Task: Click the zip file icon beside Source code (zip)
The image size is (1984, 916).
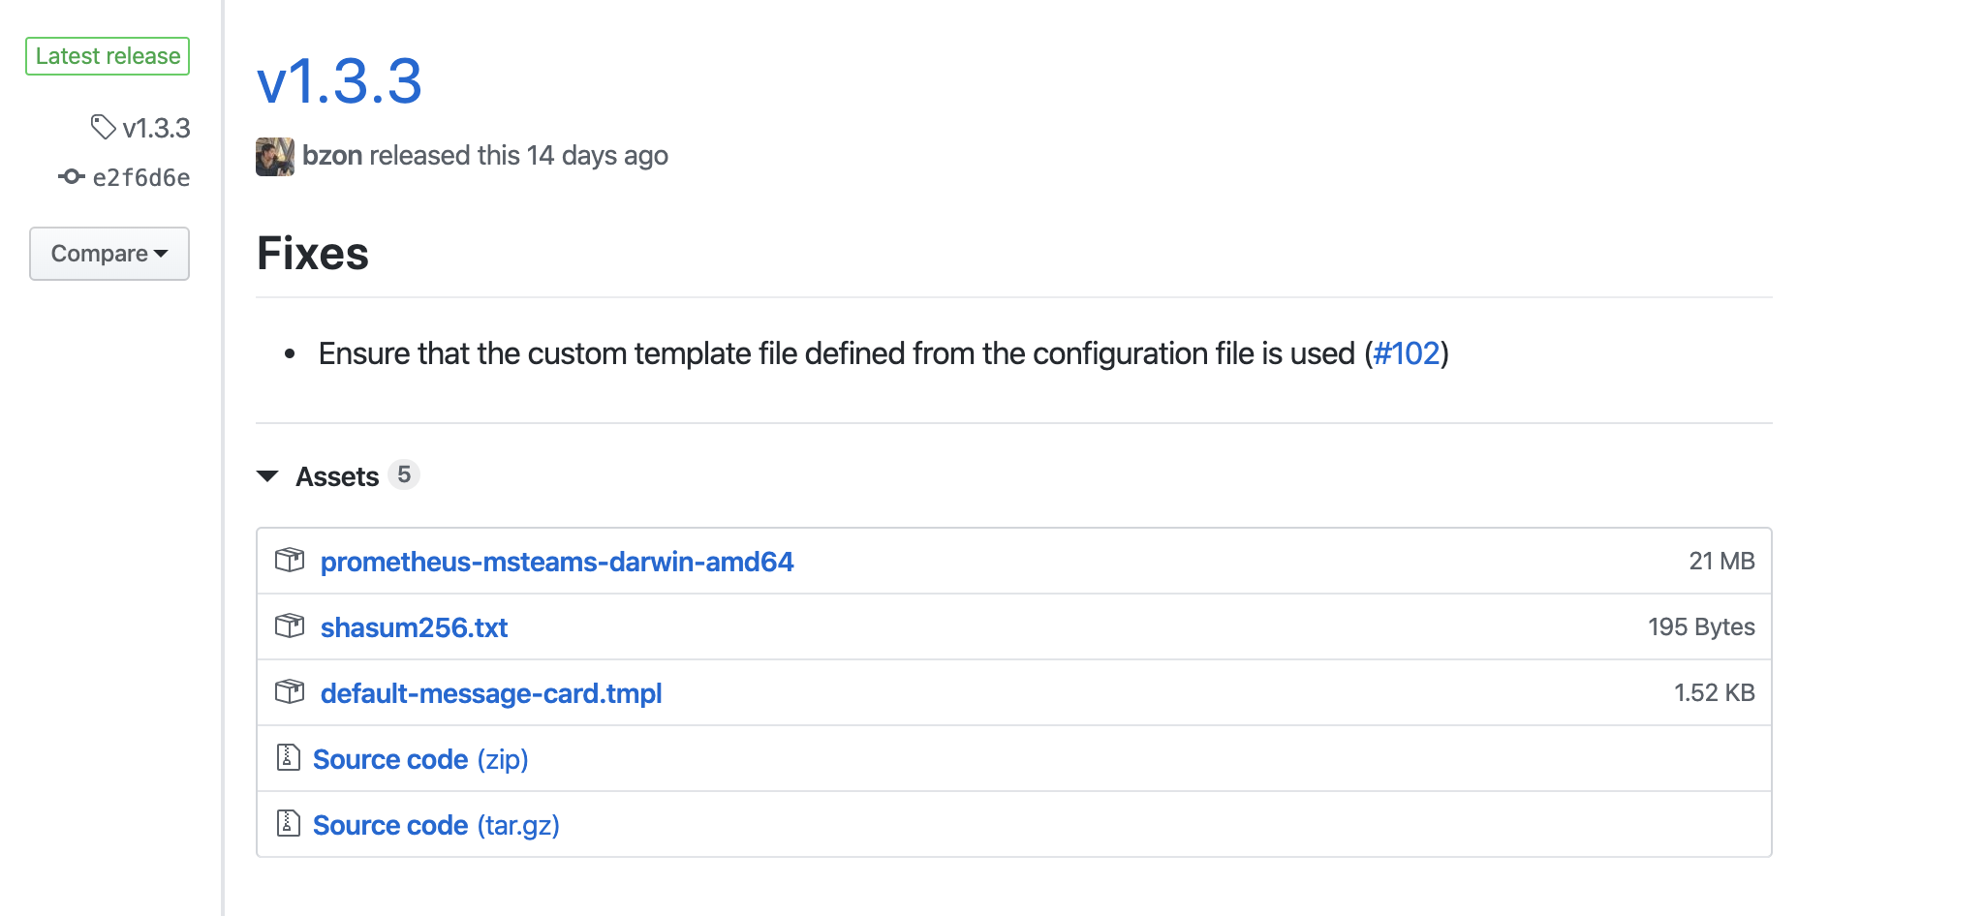Action: (x=288, y=759)
